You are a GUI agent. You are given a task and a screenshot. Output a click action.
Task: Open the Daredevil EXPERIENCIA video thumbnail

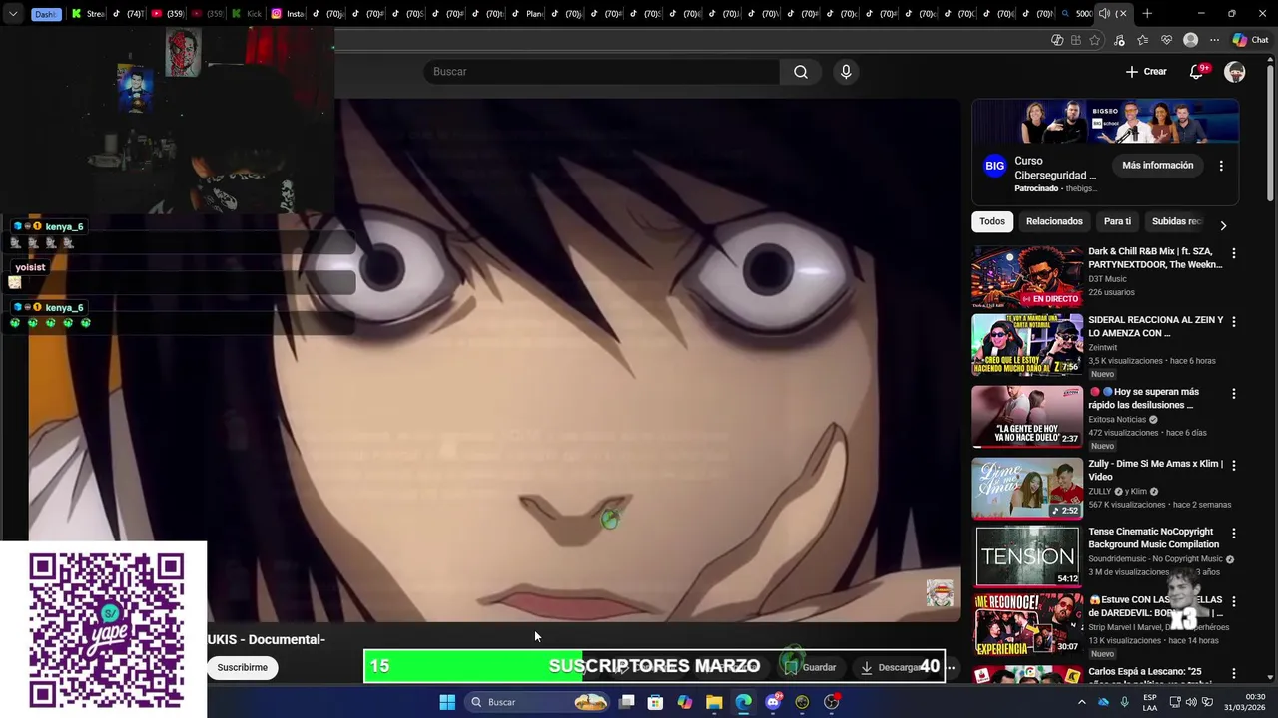(1027, 624)
